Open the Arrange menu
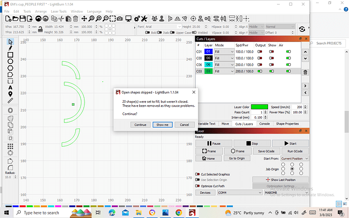 [x=41, y=11]
